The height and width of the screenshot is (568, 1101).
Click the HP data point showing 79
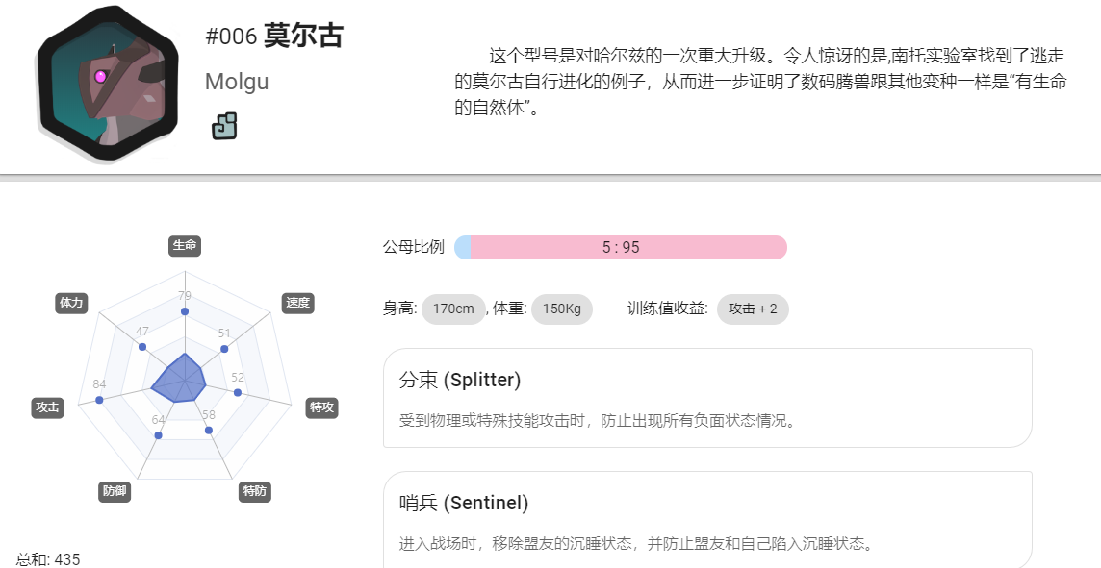tap(185, 311)
